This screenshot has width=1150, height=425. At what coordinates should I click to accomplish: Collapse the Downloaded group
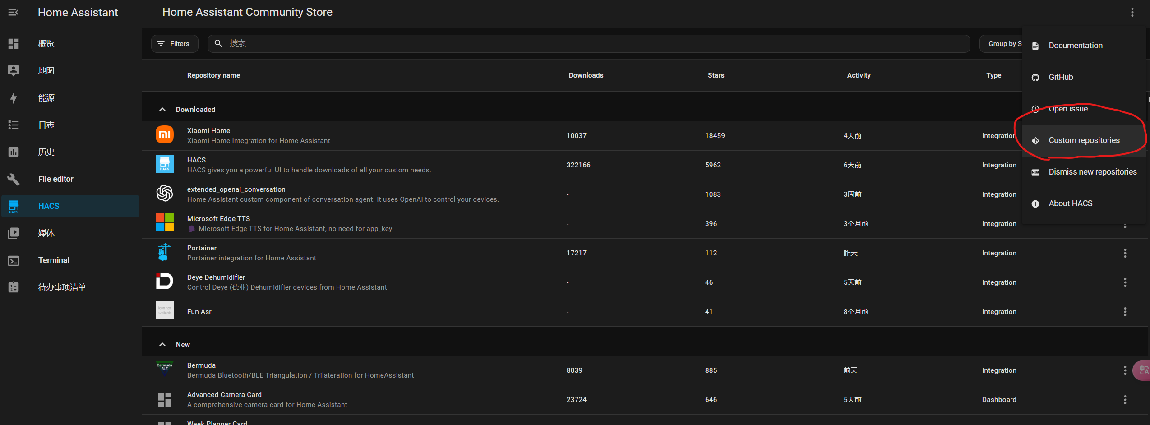click(162, 110)
